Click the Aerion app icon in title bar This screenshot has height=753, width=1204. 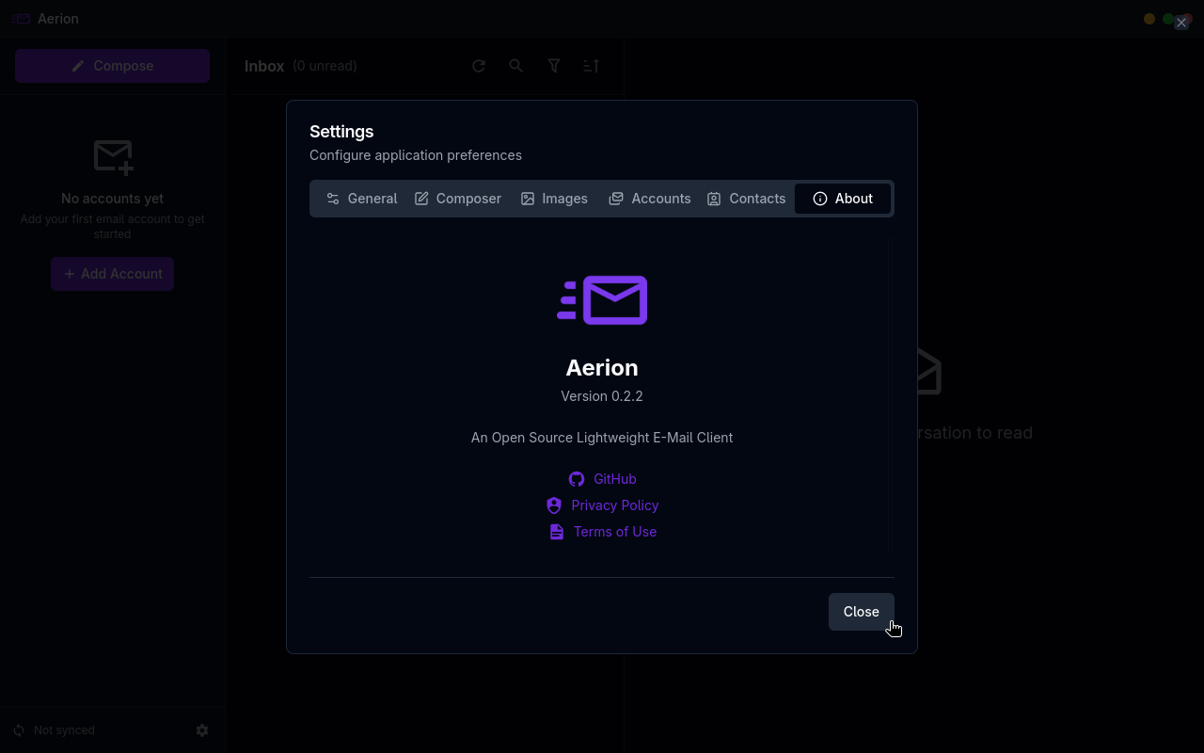coord(22,19)
